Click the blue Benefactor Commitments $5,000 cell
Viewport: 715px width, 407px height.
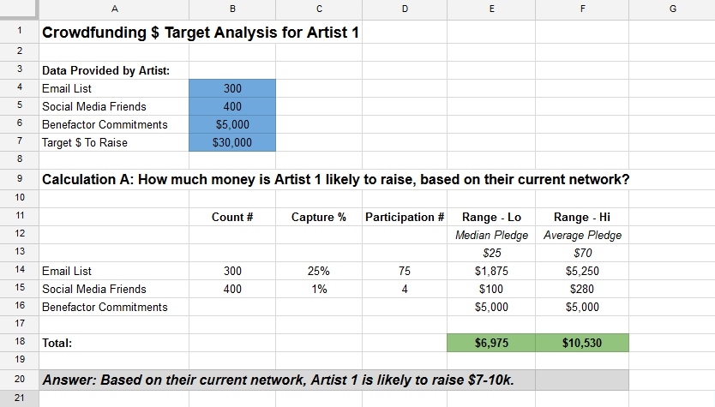click(232, 124)
